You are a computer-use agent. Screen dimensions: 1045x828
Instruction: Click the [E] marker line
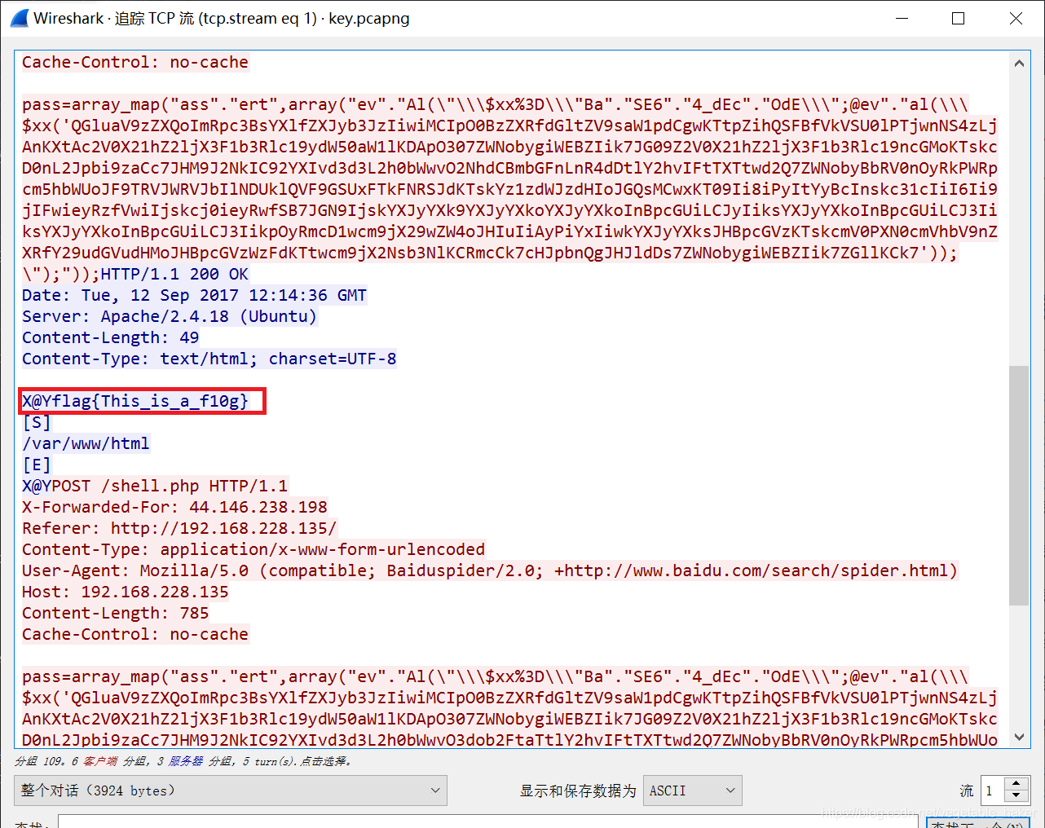36,465
